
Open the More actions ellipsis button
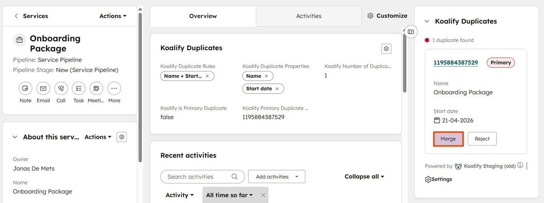[114, 88]
